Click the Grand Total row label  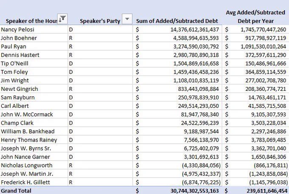[16, 191]
